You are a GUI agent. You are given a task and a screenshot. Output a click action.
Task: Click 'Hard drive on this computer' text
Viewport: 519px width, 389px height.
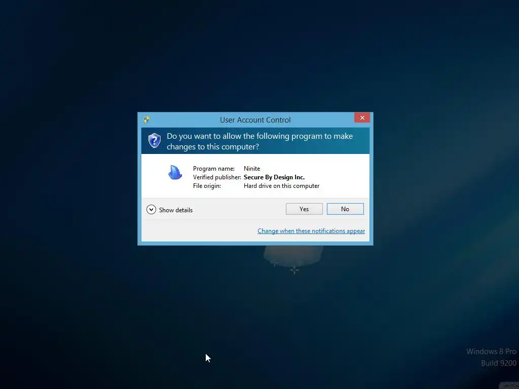pyautogui.click(x=281, y=186)
